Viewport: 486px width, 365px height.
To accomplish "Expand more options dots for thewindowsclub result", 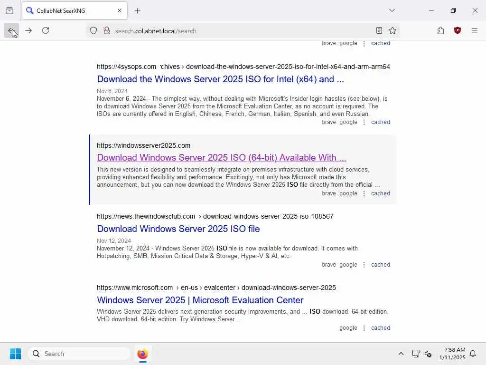I will pyautogui.click(x=364, y=265).
